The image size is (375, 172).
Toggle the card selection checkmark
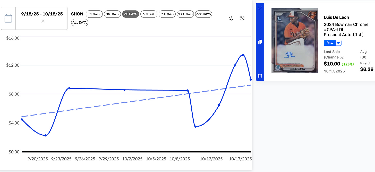(260, 8)
